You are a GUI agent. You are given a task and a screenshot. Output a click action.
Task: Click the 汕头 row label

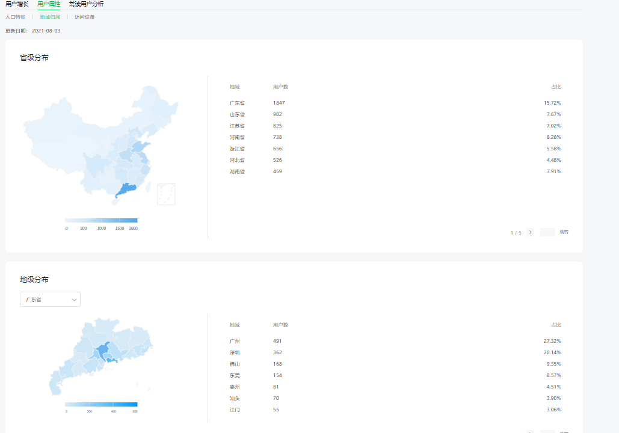click(235, 398)
